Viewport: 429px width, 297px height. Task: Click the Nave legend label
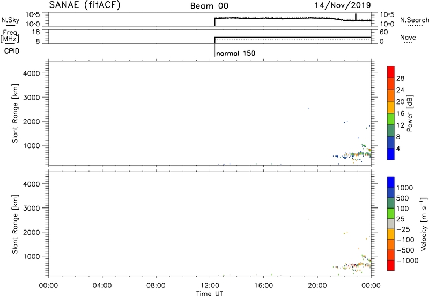(408, 37)
